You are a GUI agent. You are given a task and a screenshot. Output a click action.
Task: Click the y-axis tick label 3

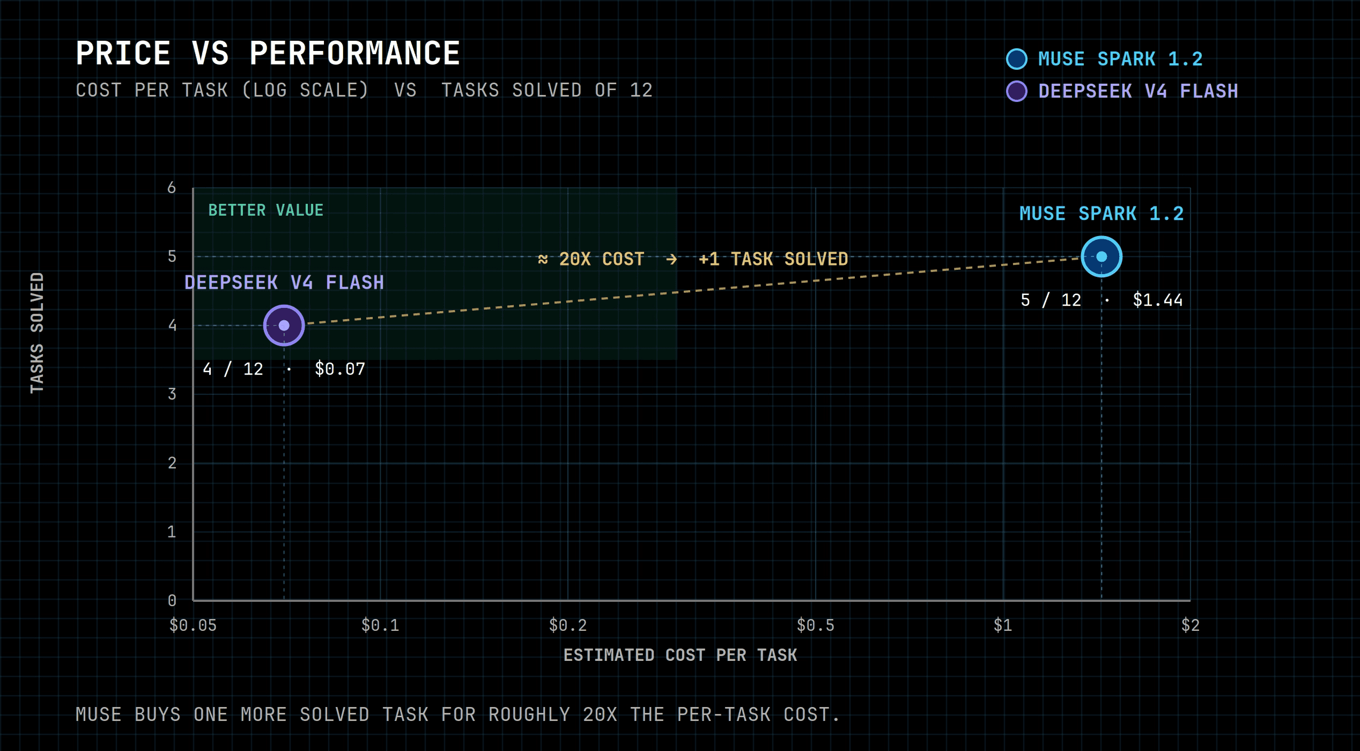172,394
